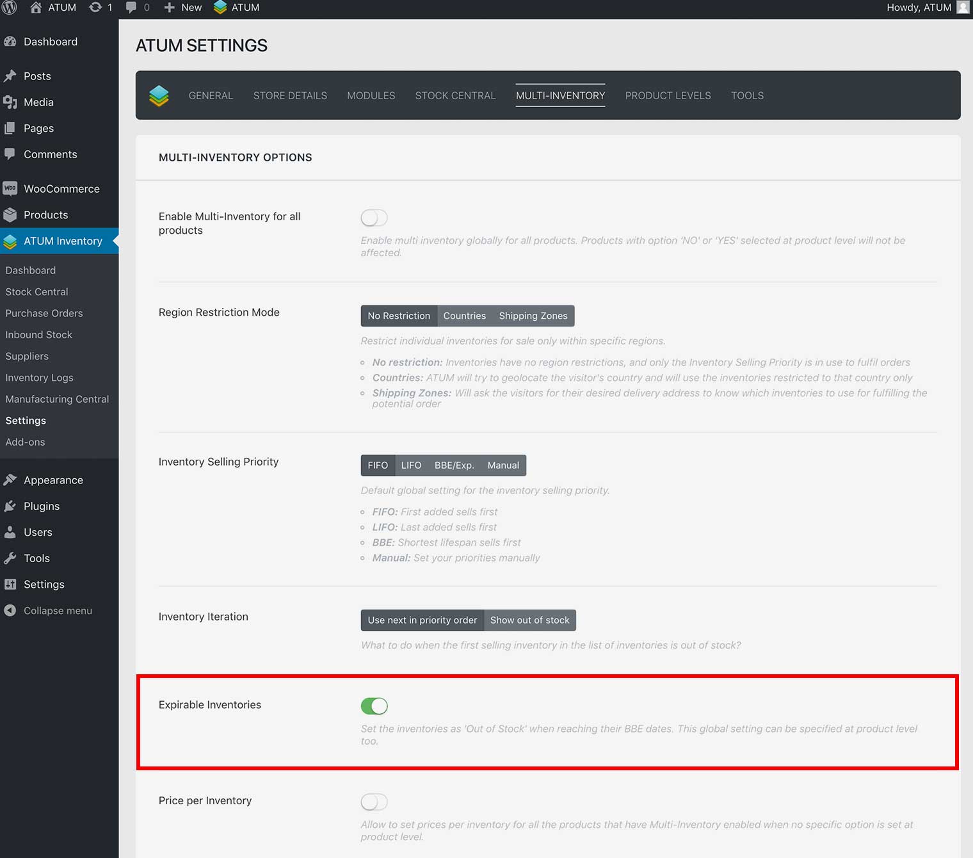Click the WordPress logo icon
Viewport: 973px width, 858px height.
coord(10,8)
